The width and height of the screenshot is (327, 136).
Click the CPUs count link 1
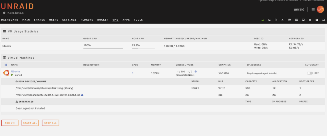(x=133, y=73)
